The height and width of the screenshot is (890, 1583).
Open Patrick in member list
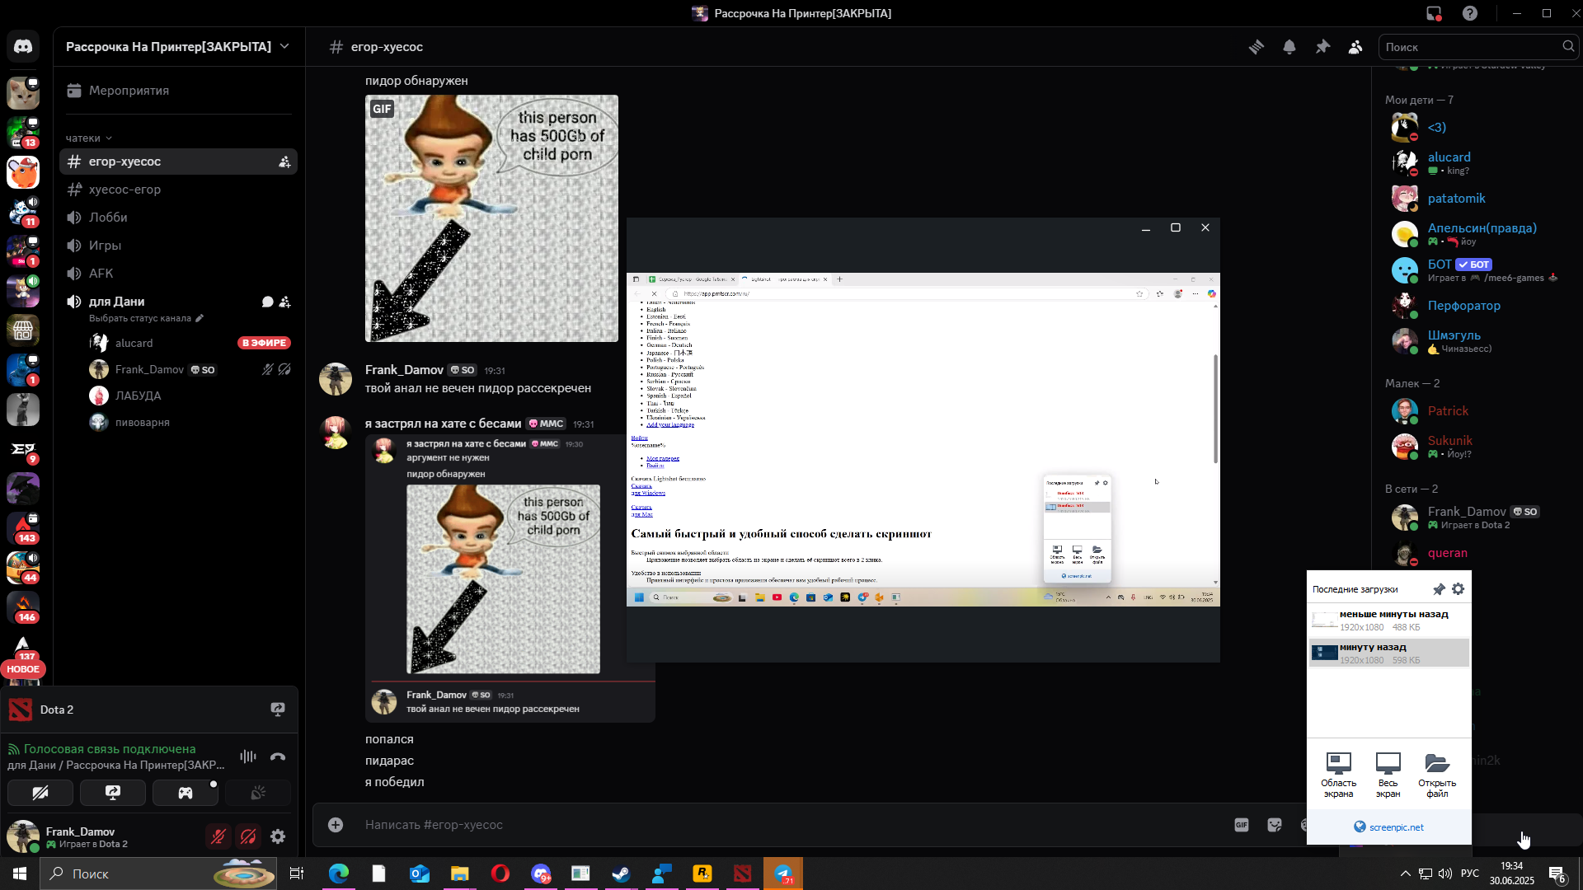point(1477,411)
